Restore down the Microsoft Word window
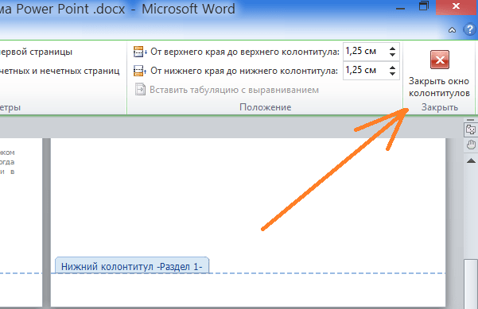 coord(424,6)
